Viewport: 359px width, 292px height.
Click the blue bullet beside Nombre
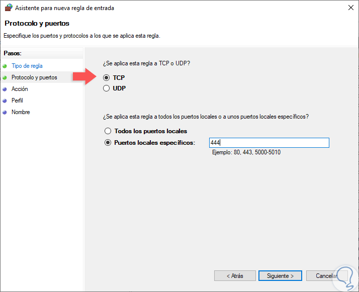click(x=5, y=112)
